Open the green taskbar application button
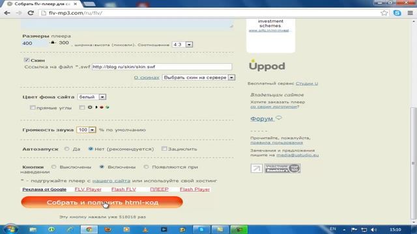 [x=238, y=229]
